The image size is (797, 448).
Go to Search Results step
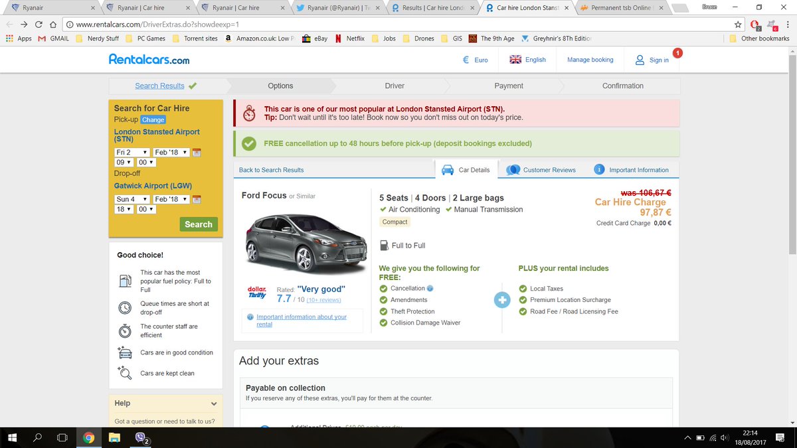click(x=165, y=86)
